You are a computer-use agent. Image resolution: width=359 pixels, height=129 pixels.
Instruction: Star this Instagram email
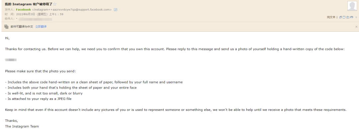55,4
